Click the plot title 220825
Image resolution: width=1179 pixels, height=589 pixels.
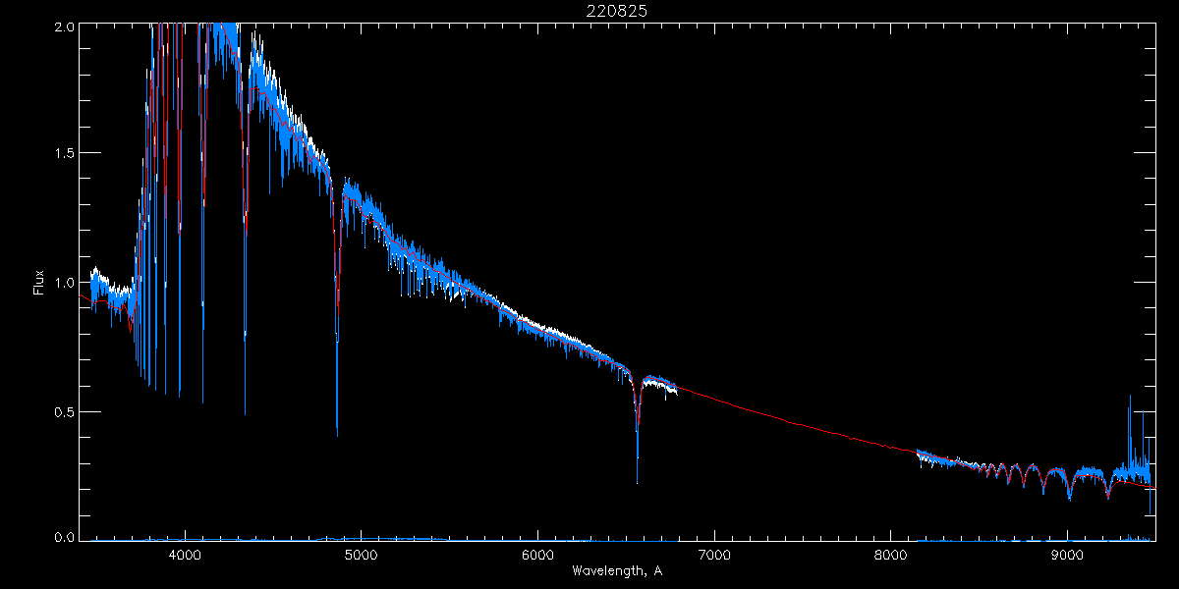click(616, 10)
